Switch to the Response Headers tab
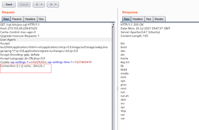 pyautogui.click(x=138, y=19)
